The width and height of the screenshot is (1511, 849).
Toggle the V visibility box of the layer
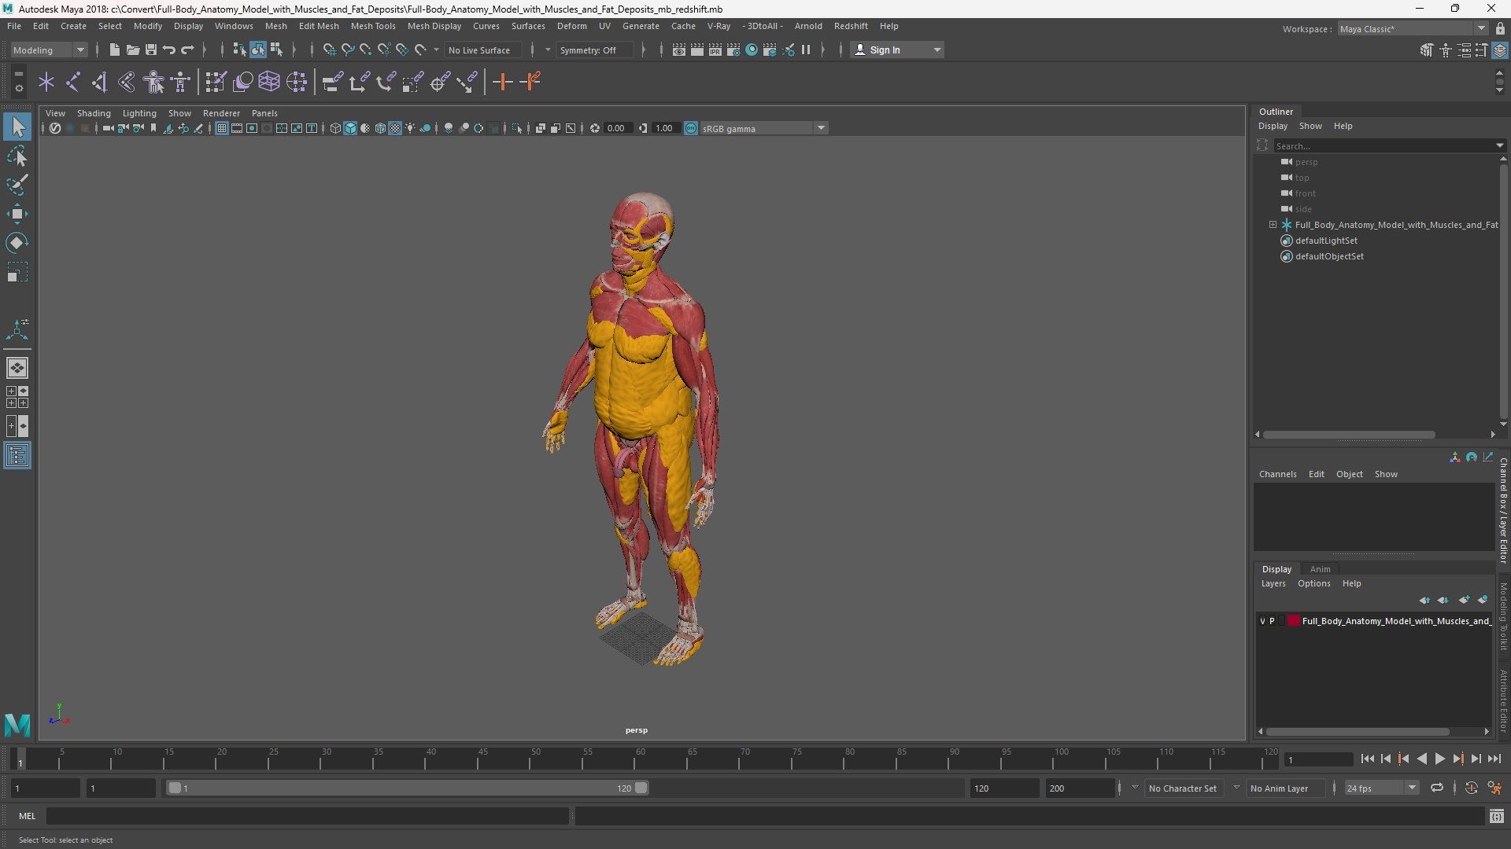tap(1263, 621)
